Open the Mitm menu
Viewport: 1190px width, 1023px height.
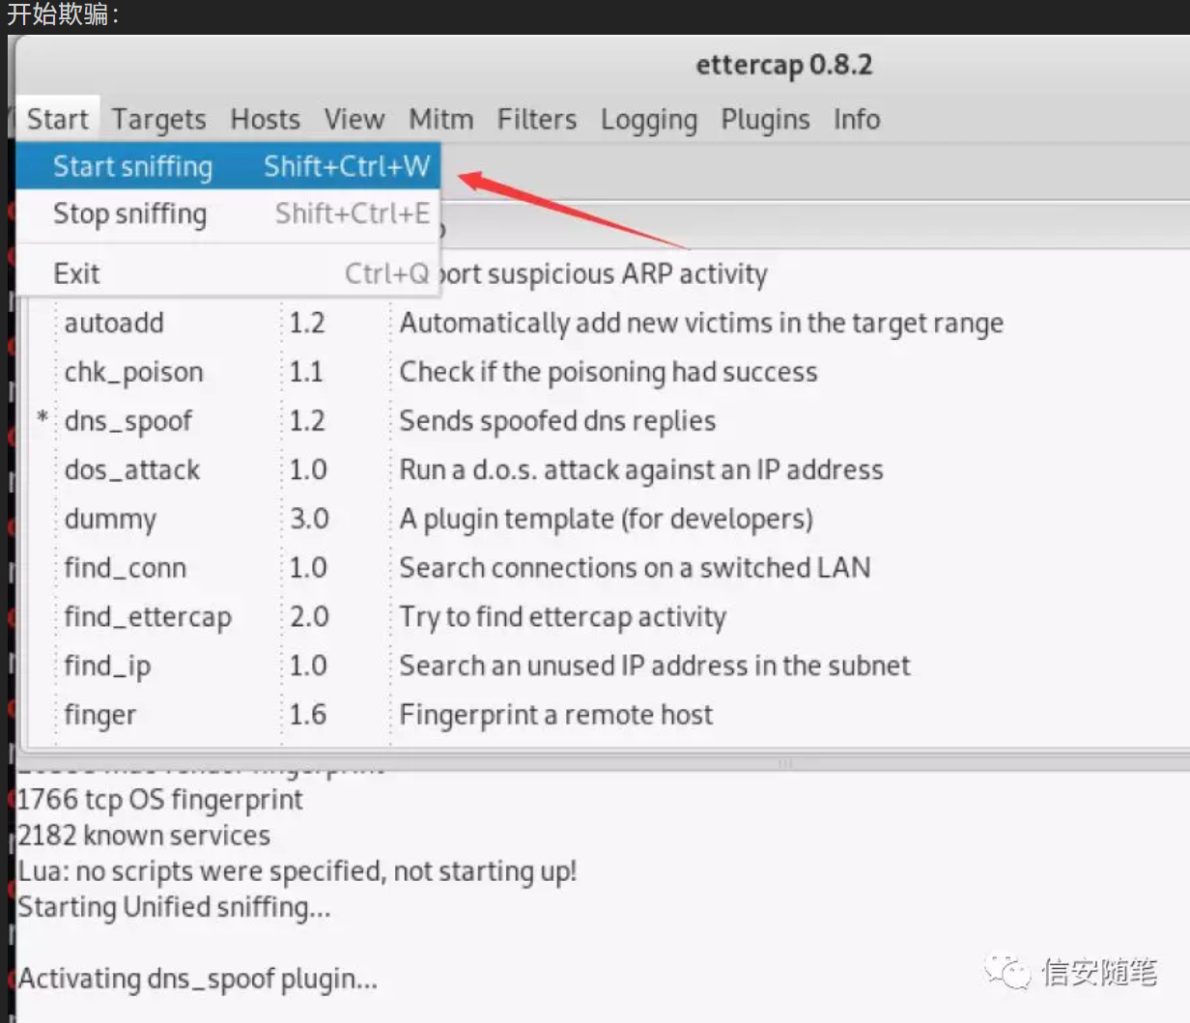pyautogui.click(x=441, y=119)
